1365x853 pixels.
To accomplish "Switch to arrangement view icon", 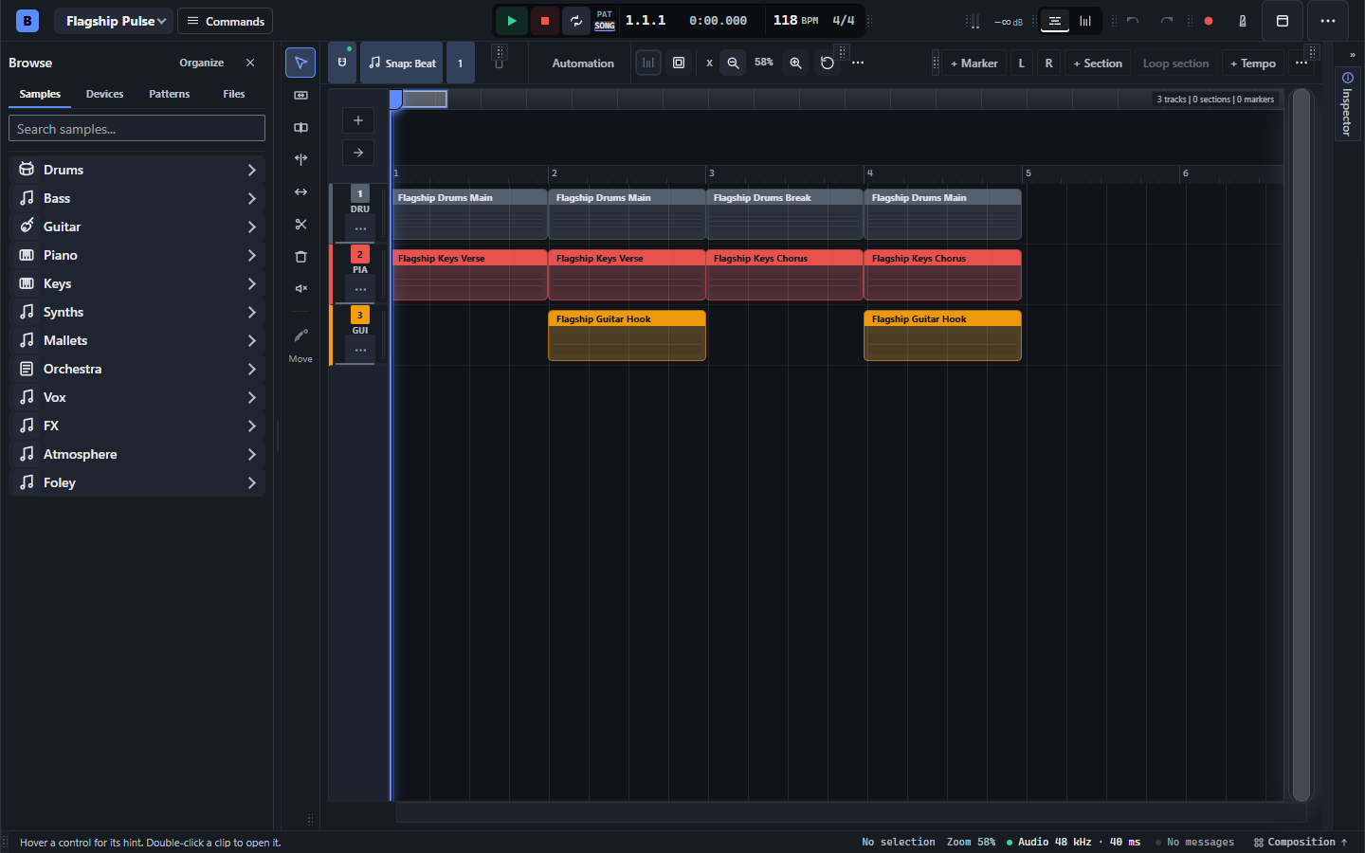I will 1055,21.
